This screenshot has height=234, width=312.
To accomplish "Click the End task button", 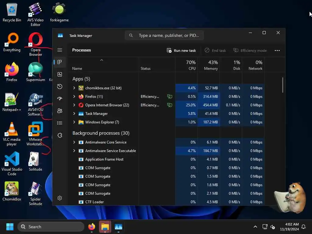I will point(215,50).
